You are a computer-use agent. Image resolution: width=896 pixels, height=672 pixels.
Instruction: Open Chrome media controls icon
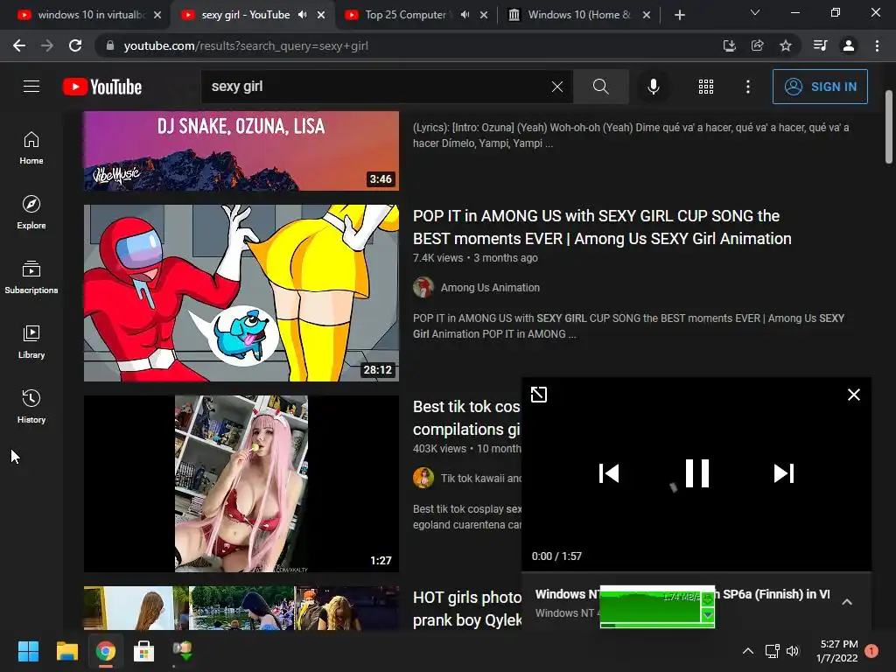820,45
